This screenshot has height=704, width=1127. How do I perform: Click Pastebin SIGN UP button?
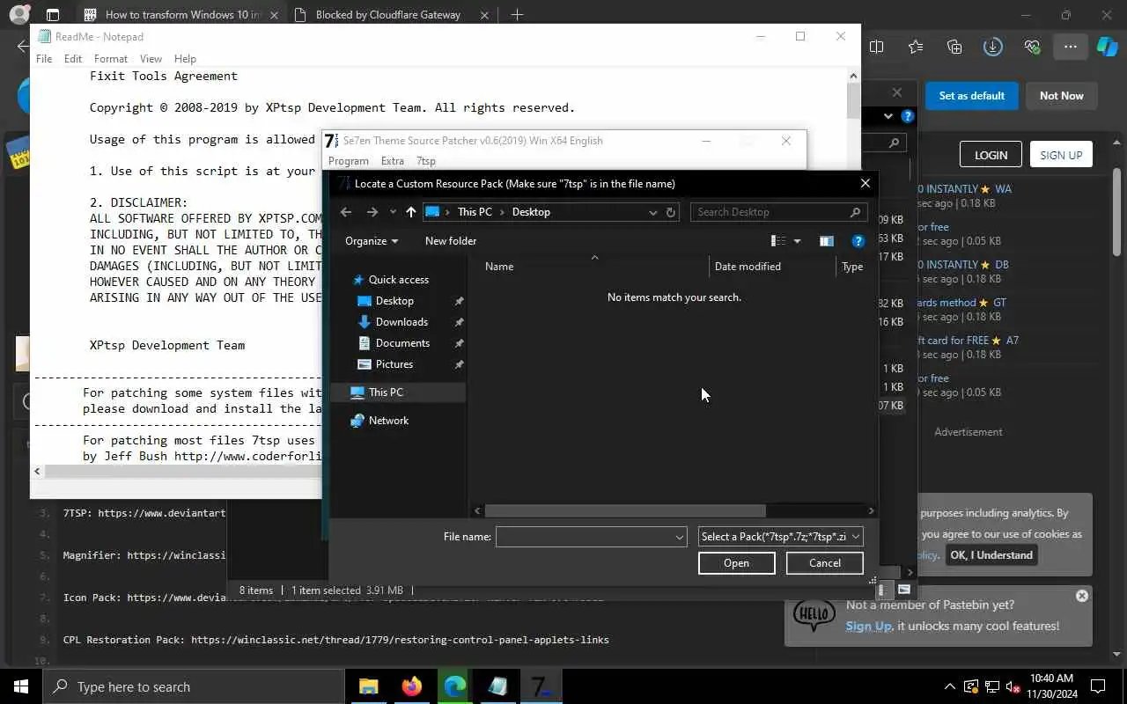click(1061, 155)
